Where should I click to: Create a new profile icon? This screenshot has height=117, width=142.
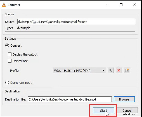click(x=127, y=70)
